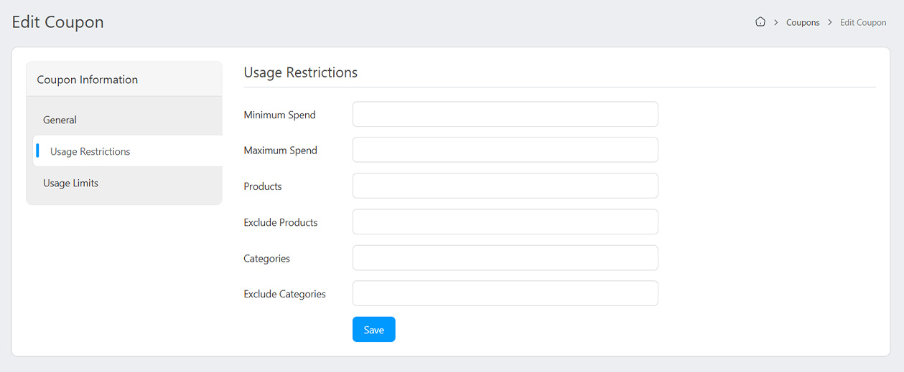Viewport: 904px width, 372px height.
Task: Click the Edit Coupon breadcrumb item
Action: (x=863, y=22)
